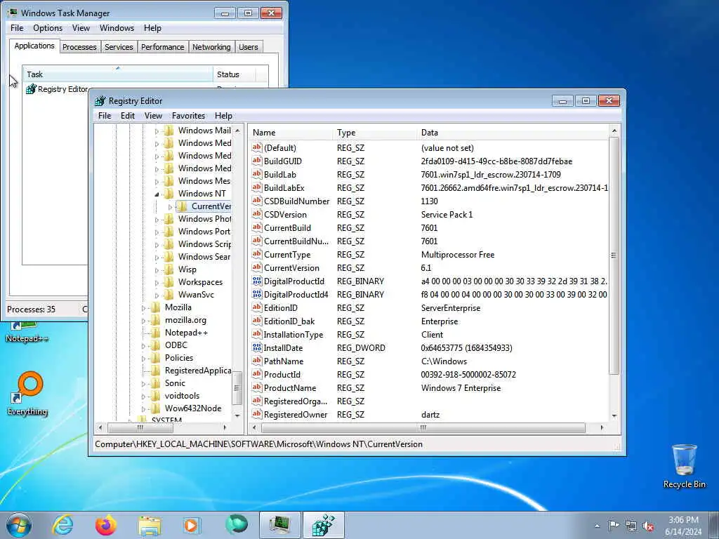The width and height of the screenshot is (719, 539).
Task: Select the Sonic registry key
Action: [x=175, y=383]
